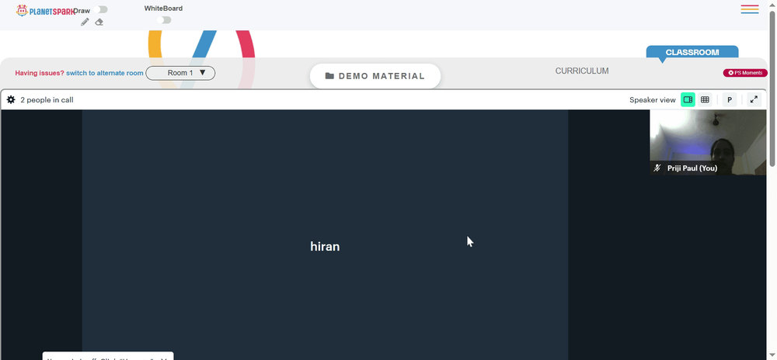The height and width of the screenshot is (360, 777).
Task: Click the page's vertical scrollbar
Action: click(772, 89)
